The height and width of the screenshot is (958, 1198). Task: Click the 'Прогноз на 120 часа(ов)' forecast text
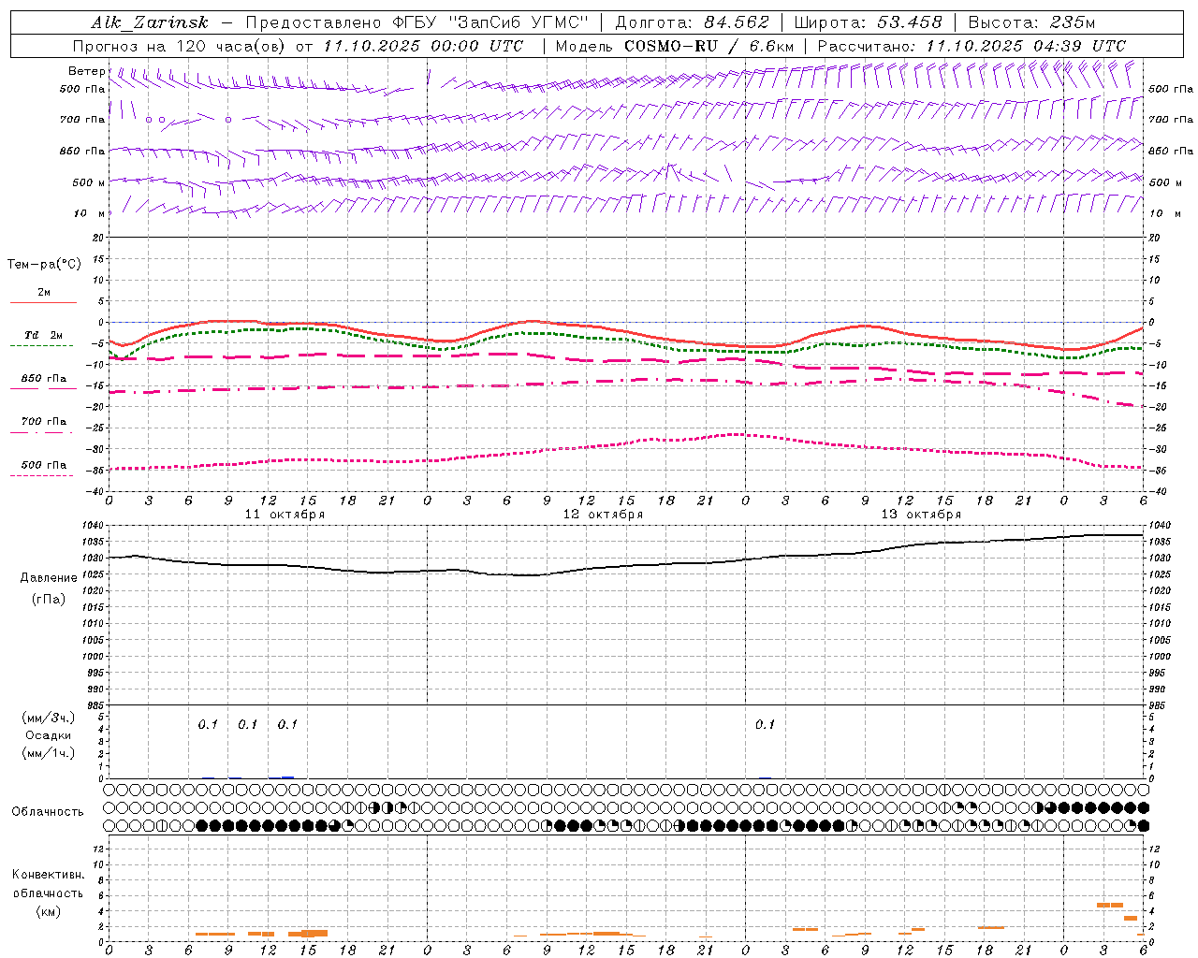click(180, 46)
